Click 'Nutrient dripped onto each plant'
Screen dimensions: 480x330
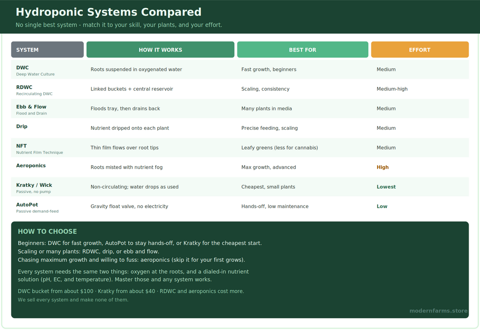(x=130, y=128)
